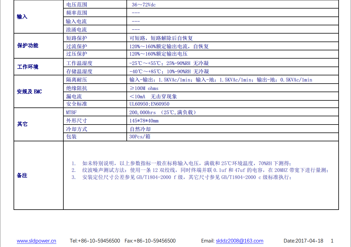
Task: Click the slddz2008@163.com email link
Action: (x=239, y=241)
